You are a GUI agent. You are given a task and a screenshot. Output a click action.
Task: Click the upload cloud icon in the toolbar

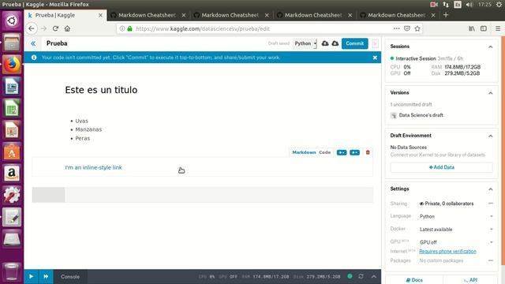click(x=325, y=43)
